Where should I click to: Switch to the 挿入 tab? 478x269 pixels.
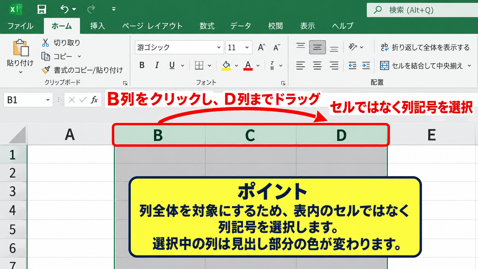(x=98, y=26)
